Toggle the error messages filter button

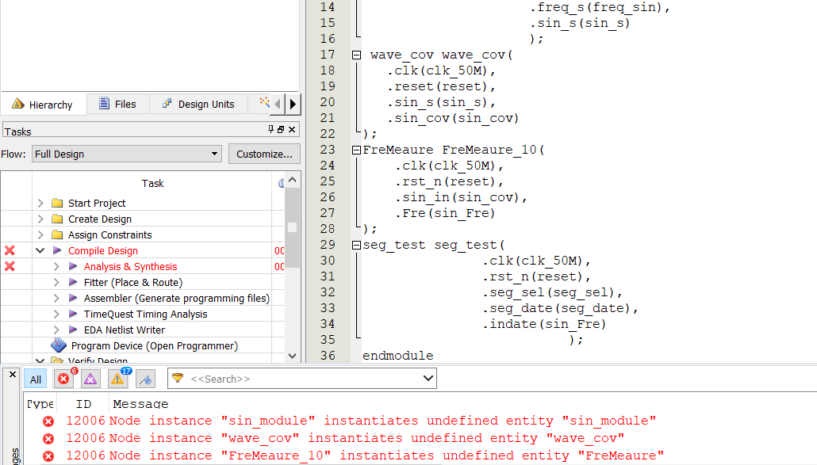63,379
